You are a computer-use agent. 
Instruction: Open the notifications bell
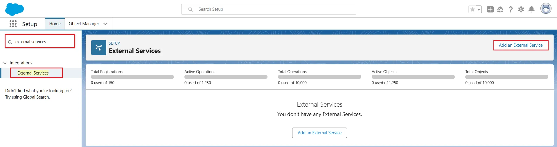point(531,10)
